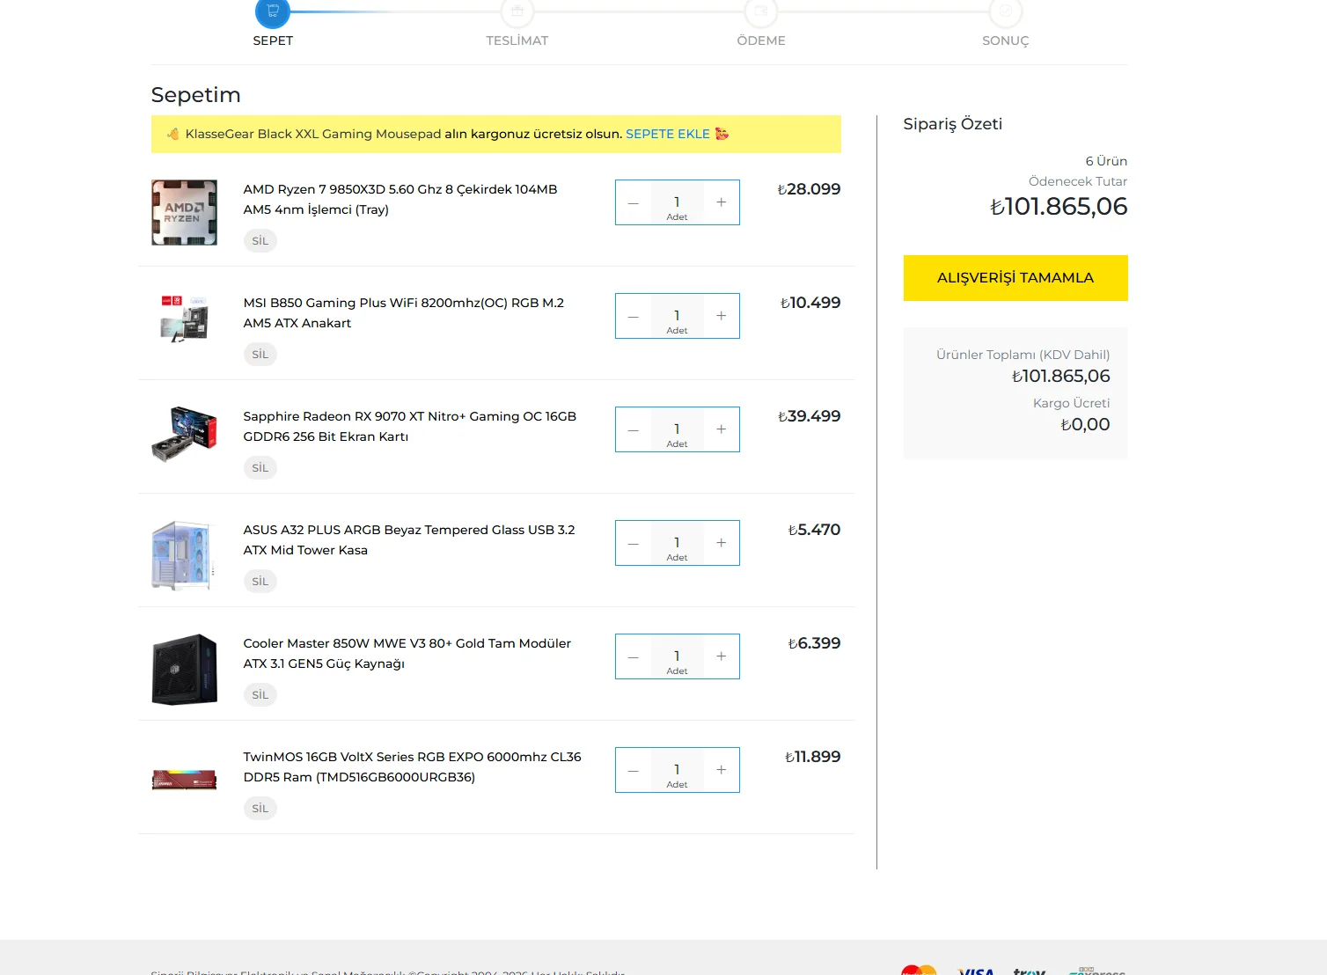Click the Sepet cart step icon

coord(273,11)
